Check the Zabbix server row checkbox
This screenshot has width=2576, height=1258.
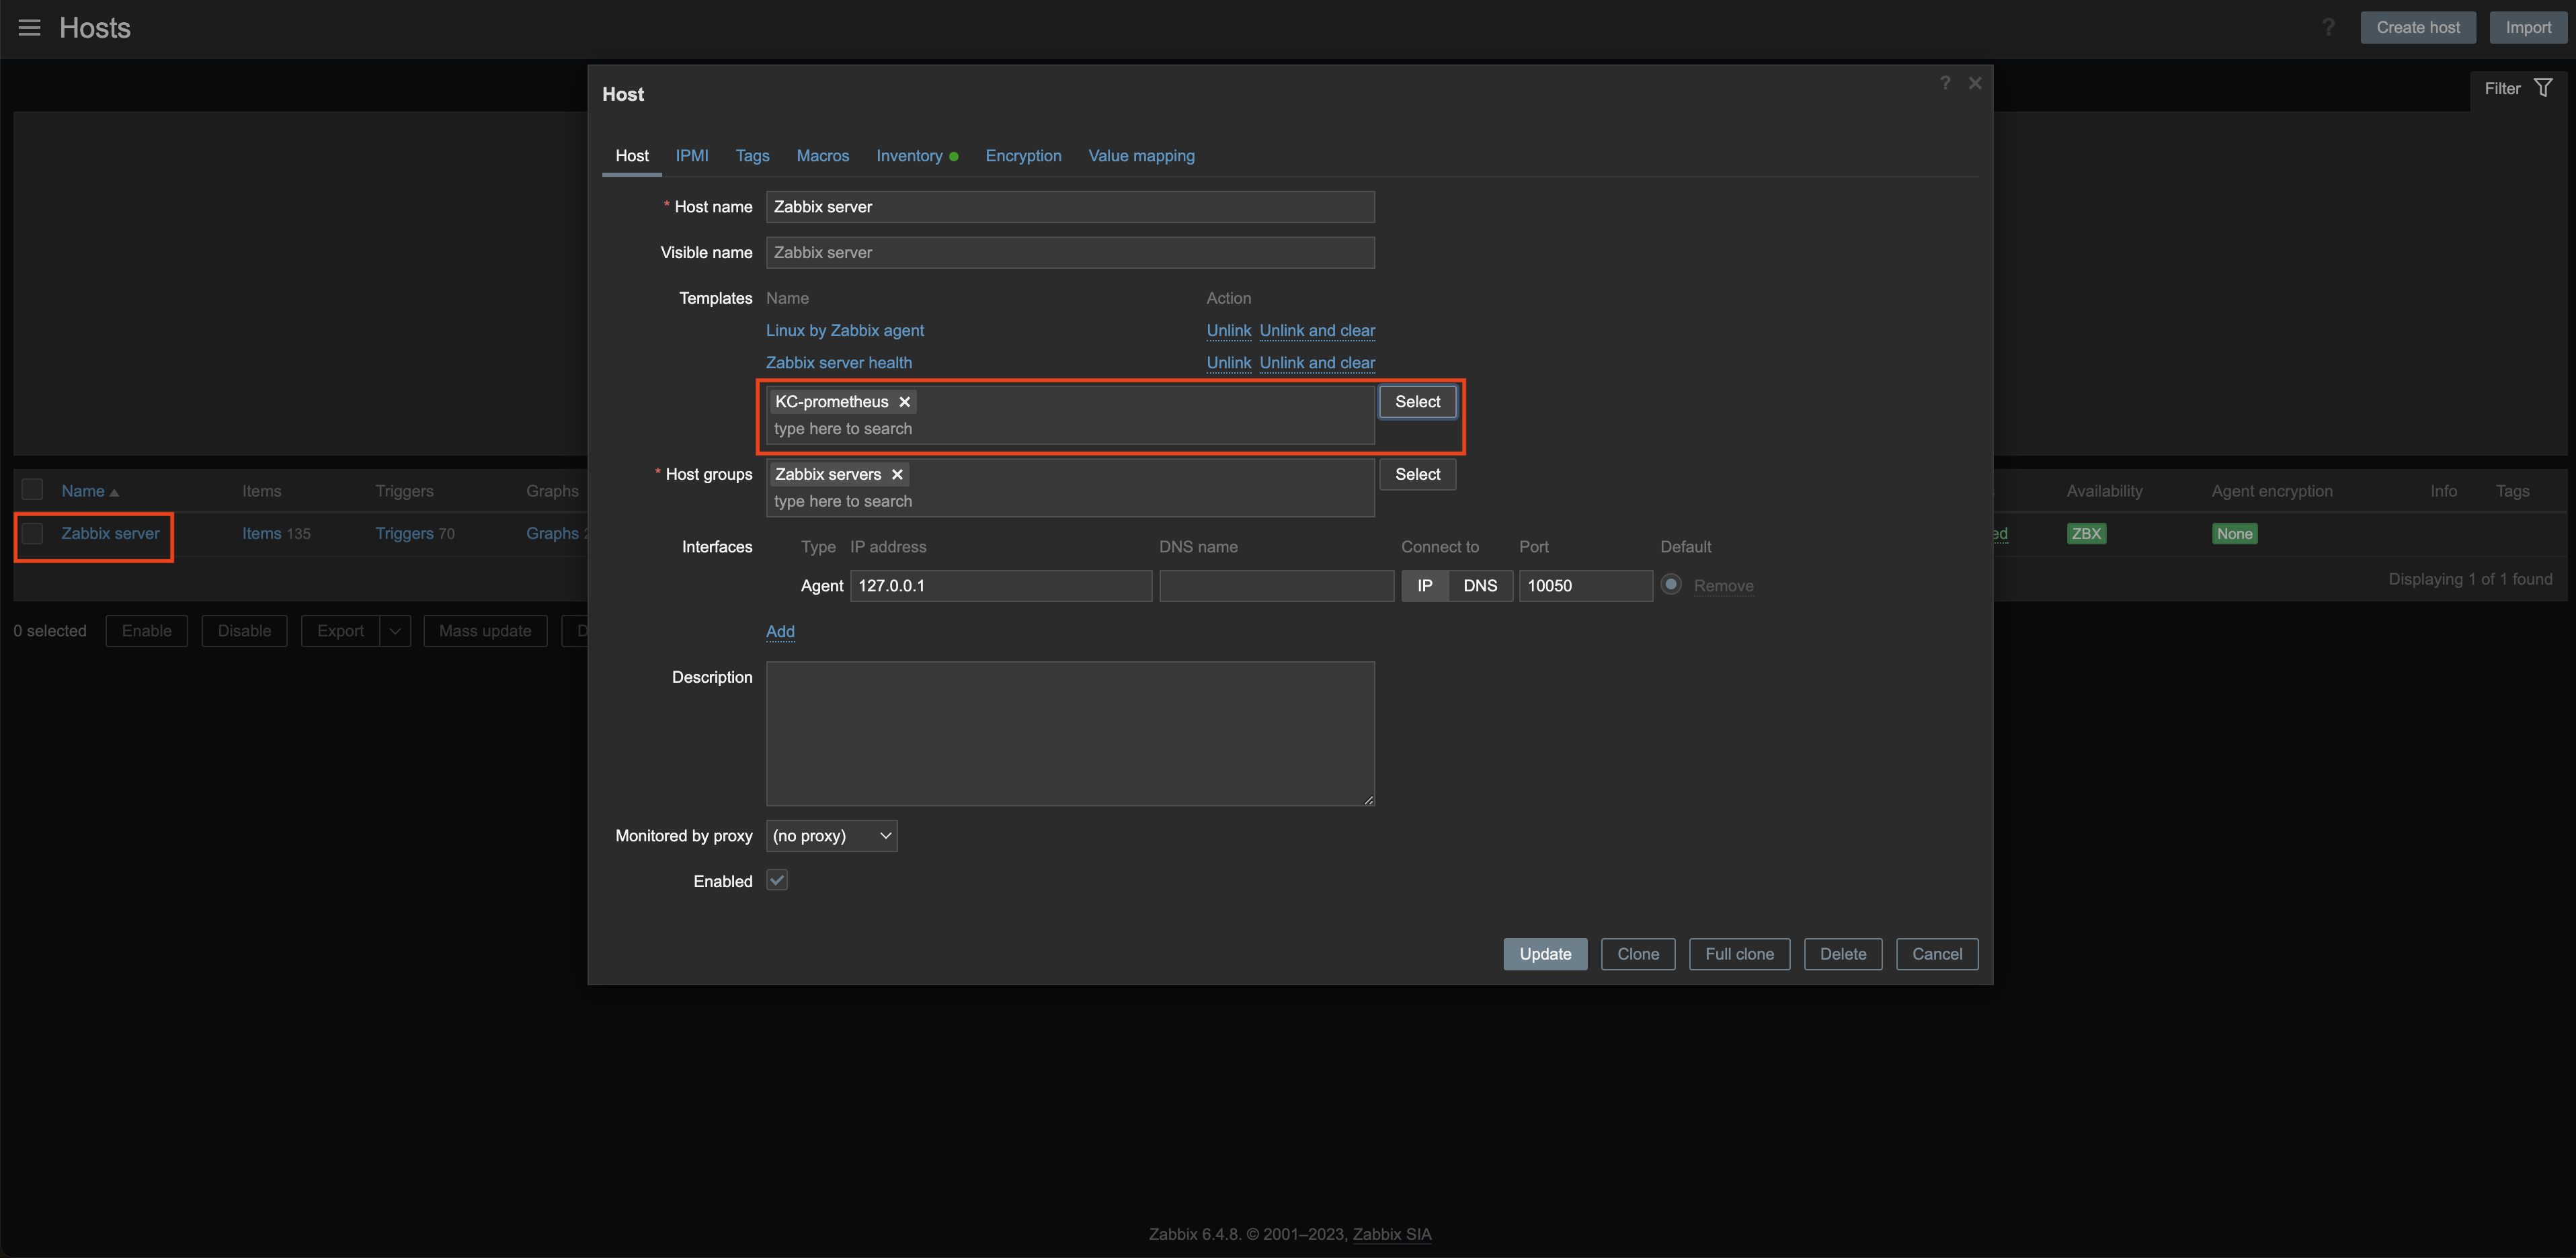(33, 534)
